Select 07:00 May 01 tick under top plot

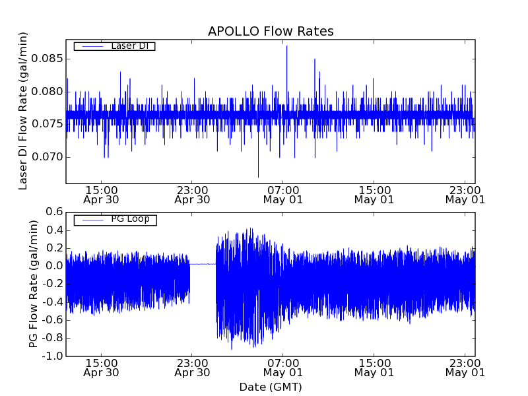click(x=283, y=194)
